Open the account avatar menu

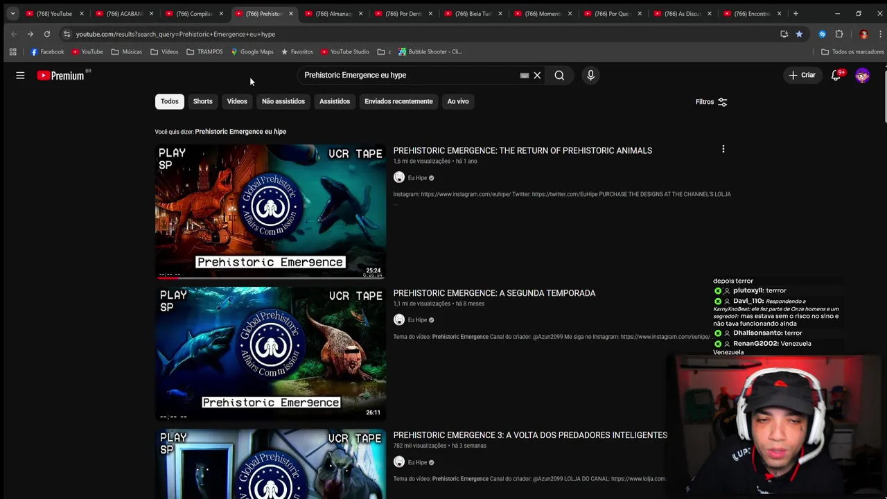[x=862, y=76]
